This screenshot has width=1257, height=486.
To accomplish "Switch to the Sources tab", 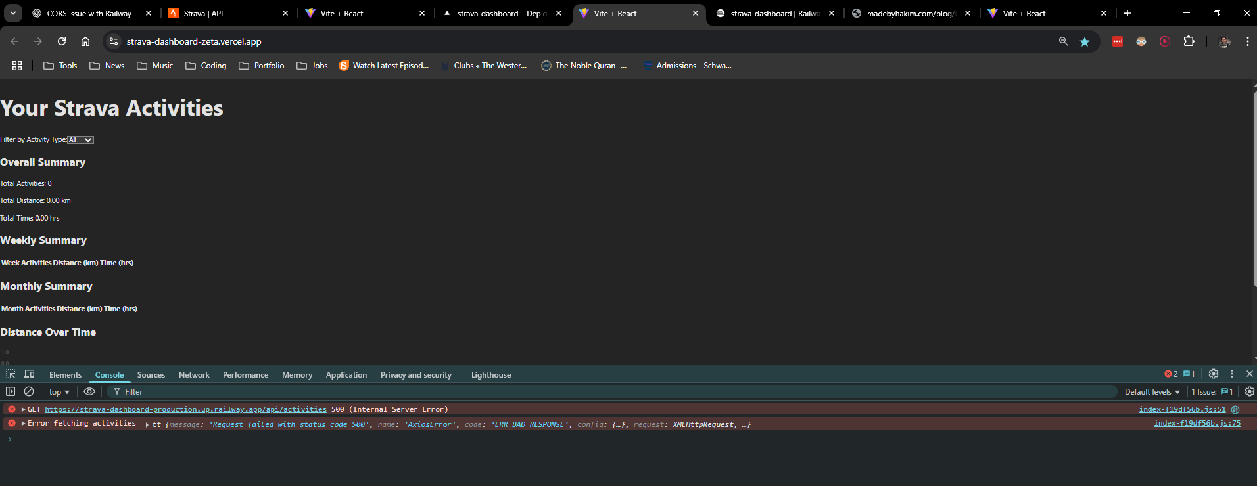I will (151, 375).
